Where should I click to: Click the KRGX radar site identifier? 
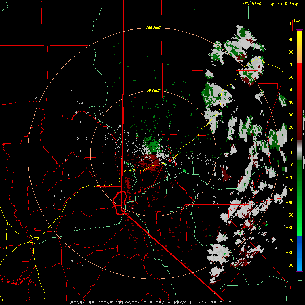(x=180, y=303)
